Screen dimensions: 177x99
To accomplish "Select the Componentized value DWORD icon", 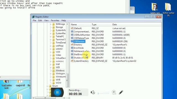I will coord(72,32).
